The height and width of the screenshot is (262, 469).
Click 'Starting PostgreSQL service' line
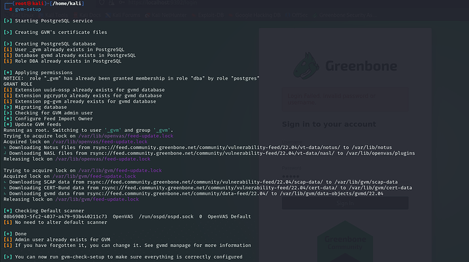click(48, 21)
